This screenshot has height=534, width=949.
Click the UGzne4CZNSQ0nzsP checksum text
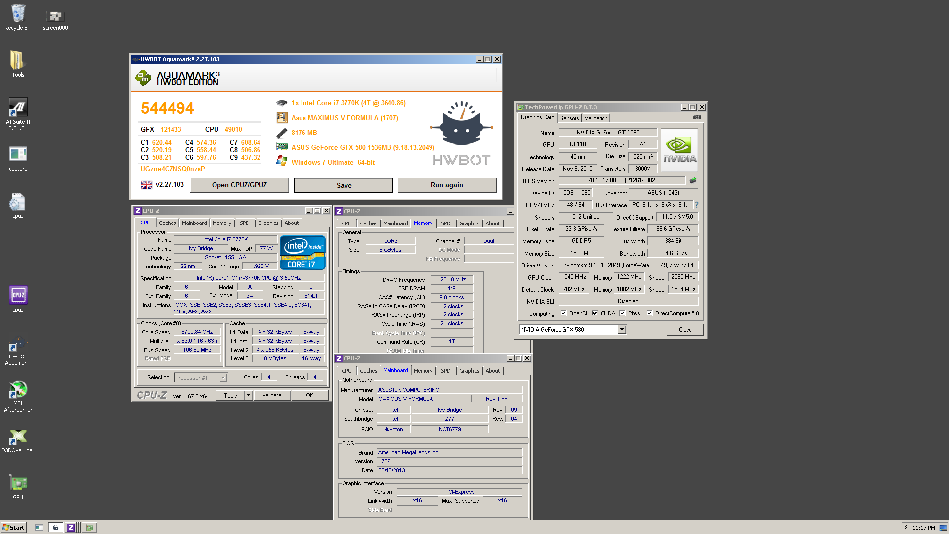[173, 169]
